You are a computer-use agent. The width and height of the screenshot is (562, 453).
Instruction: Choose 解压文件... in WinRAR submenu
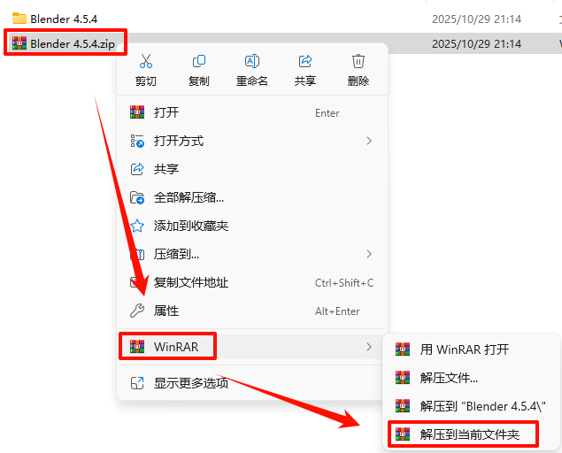470,378
